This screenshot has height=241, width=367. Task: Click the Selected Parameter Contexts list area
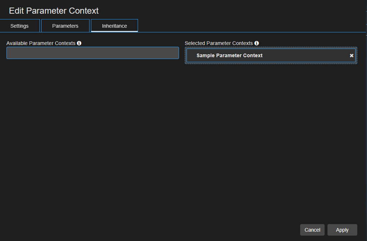[x=271, y=55]
